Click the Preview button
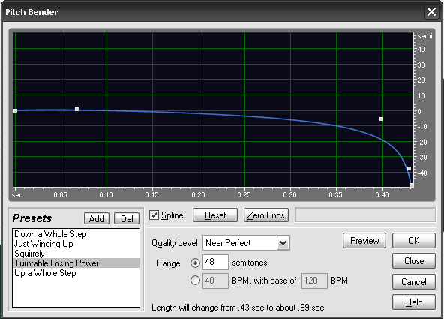Screen dimensions: 444x319 click(364, 241)
